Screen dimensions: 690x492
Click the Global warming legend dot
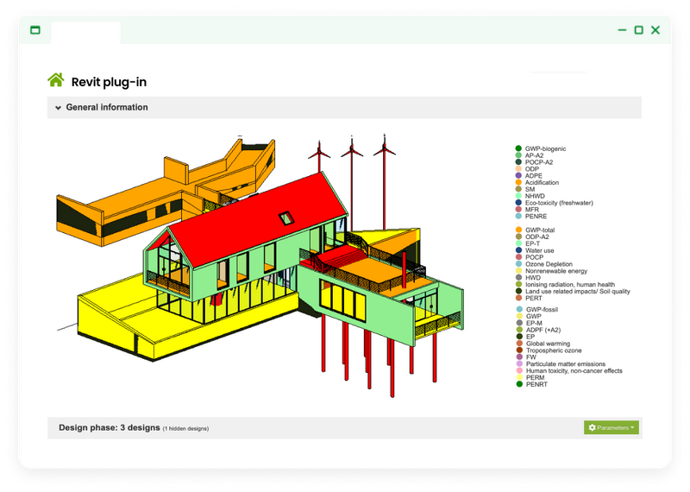coord(518,344)
